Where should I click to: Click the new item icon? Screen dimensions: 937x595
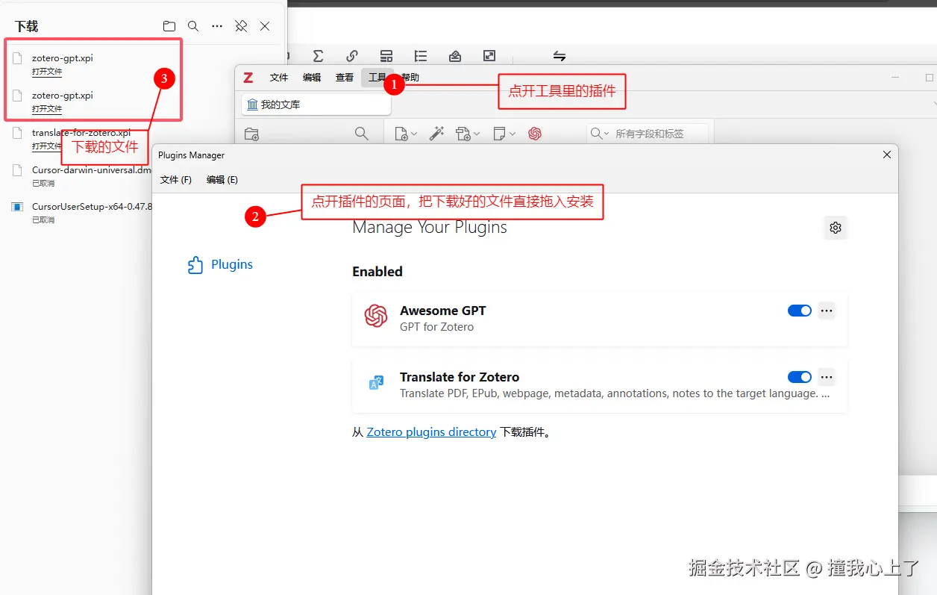pyautogui.click(x=400, y=133)
